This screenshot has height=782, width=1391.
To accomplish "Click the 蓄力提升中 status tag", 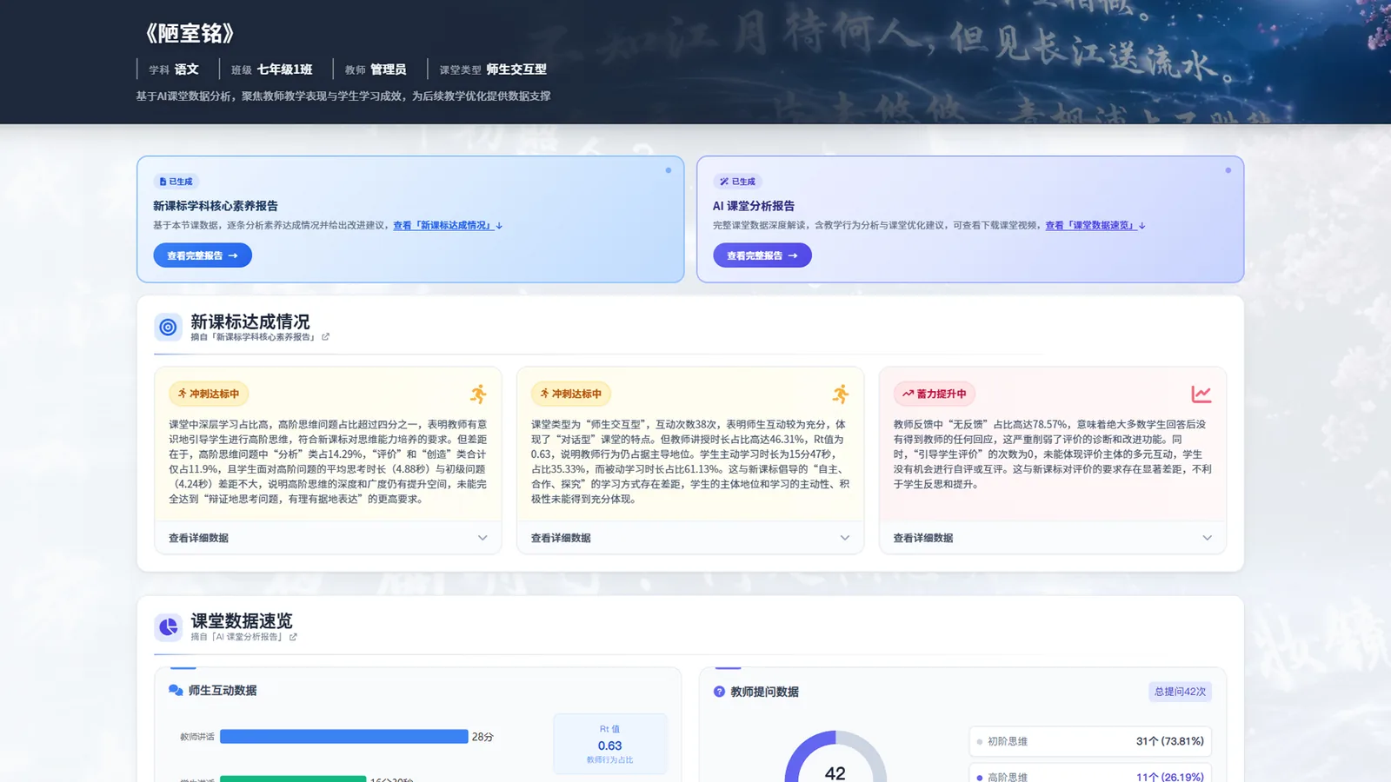I will 935,394.
